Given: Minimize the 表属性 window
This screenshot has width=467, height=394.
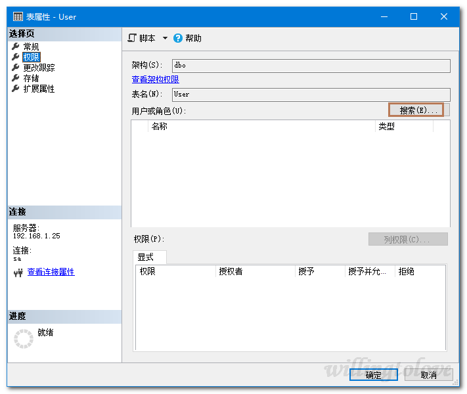Looking at the screenshot, I should click(384, 16).
